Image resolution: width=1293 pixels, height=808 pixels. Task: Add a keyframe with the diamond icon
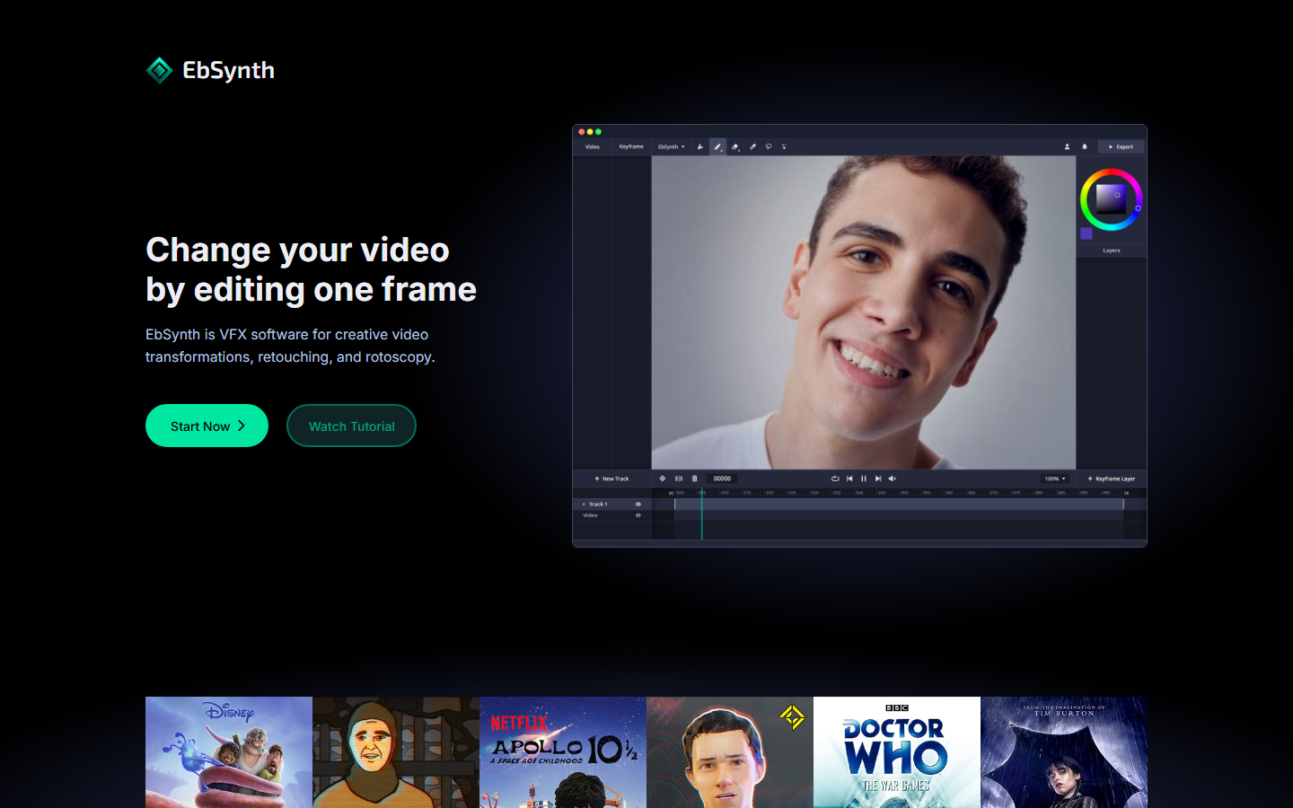point(663,479)
